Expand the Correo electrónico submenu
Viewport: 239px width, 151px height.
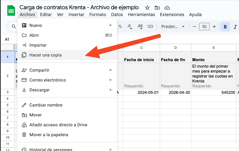[x=67, y=80]
